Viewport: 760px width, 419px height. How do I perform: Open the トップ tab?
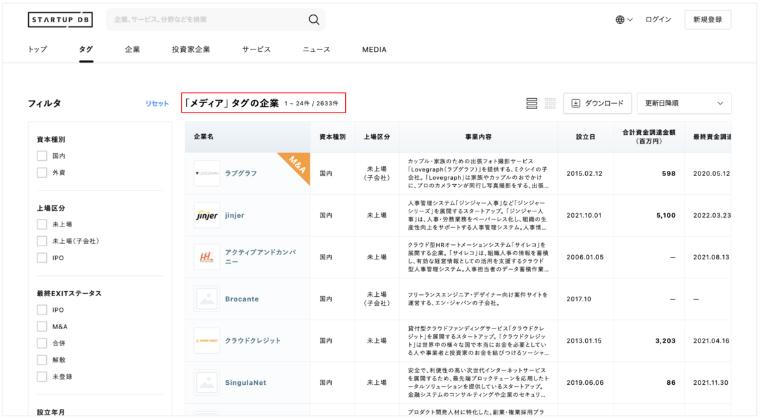pos(37,49)
